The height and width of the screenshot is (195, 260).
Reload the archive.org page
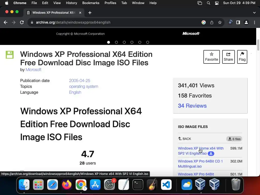(22, 22)
